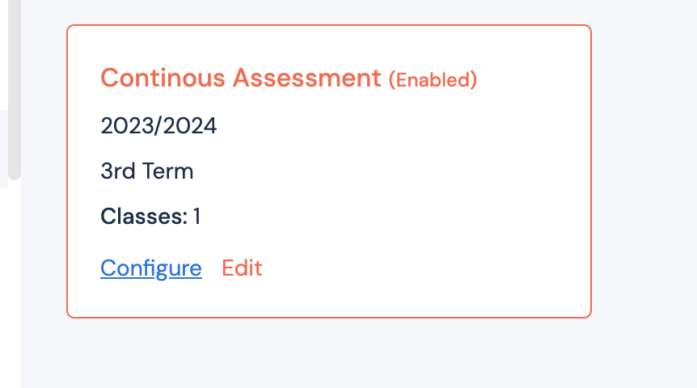Click the (Enabled) status label
Viewport: 697px width, 388px height.
(433, 80)
